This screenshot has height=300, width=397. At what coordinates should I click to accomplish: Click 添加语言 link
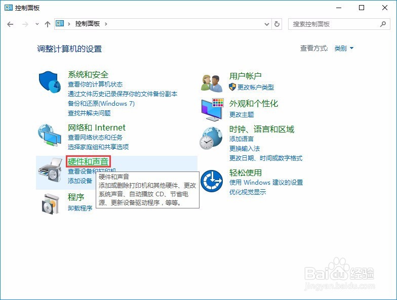(x=241, y=139)
